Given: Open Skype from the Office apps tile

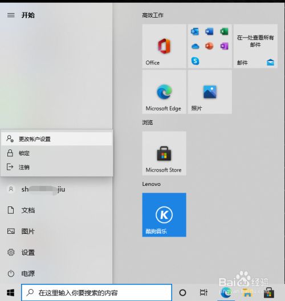Looking at the screenshot, I should pos(195,61).
